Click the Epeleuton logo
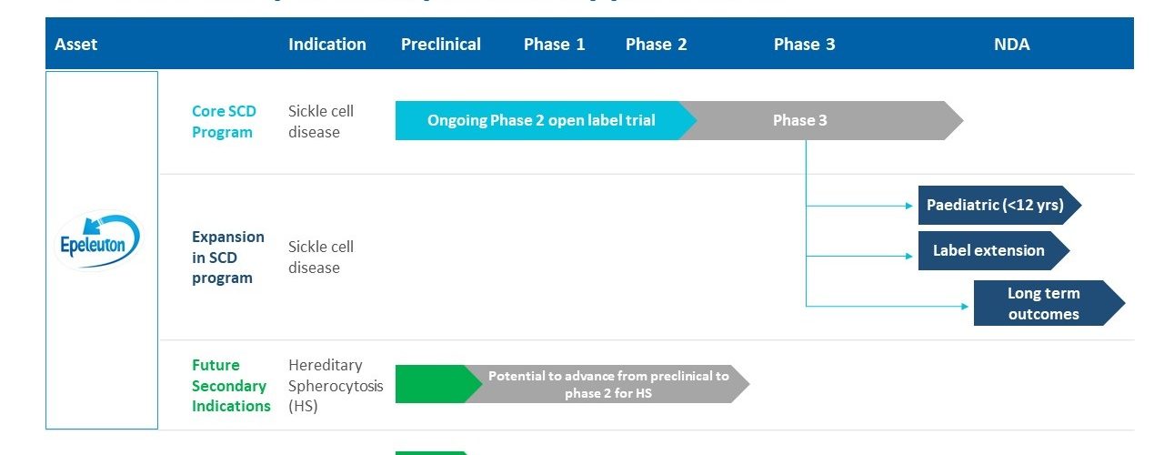1164x455 pixels. (x=95, y=239)
